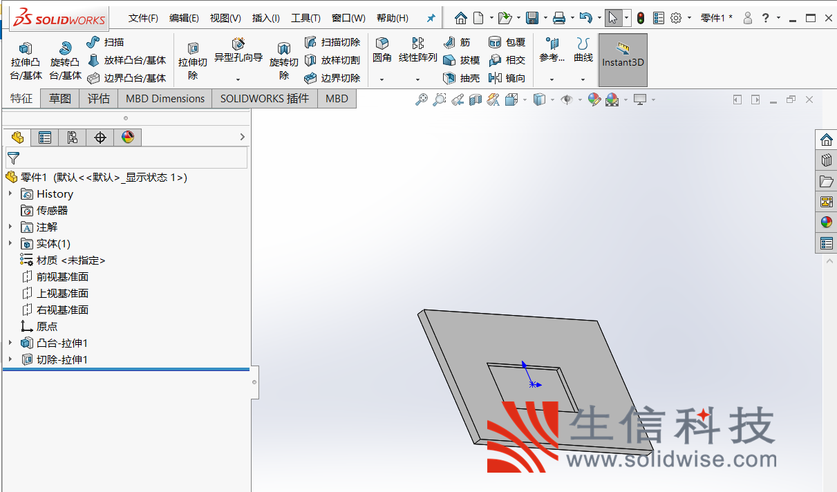Viewport: 837px width, 492px height.
Task: Expand the 实体(1) node
Action: (10, 243)
